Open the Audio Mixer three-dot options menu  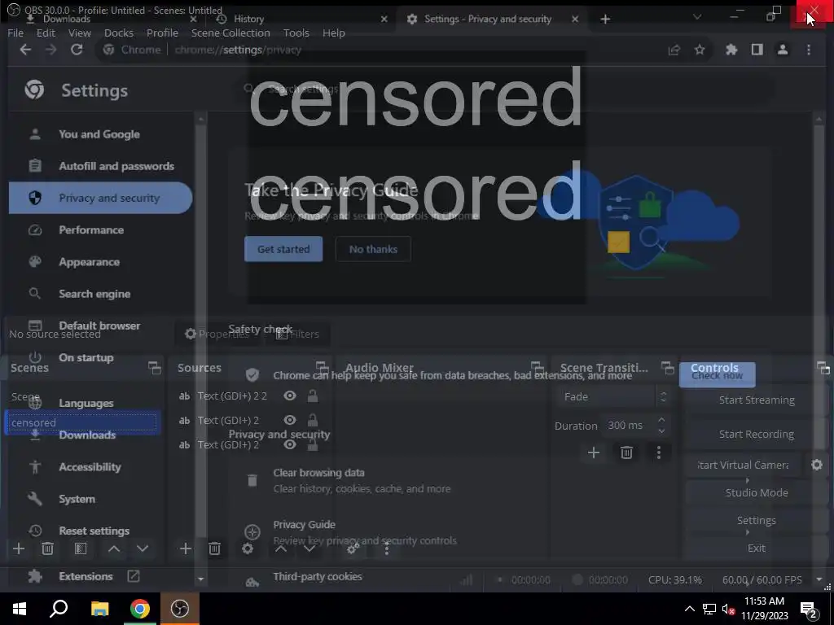click(387, 549)
